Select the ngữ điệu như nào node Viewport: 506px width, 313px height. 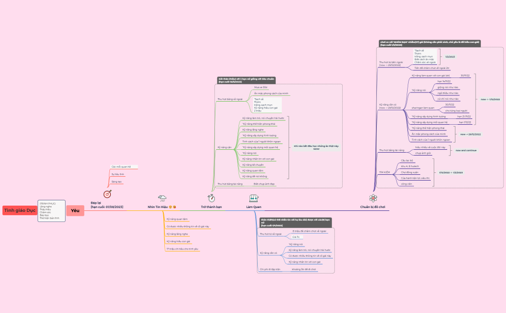click(448, 93)
